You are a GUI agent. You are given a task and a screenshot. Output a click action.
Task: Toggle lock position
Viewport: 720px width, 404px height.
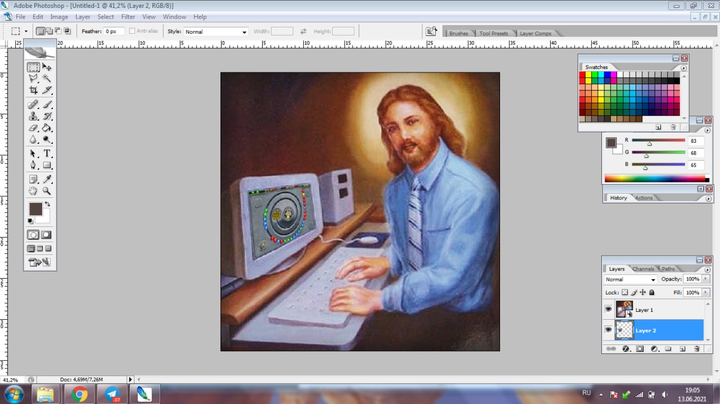(x=643, y=293)
